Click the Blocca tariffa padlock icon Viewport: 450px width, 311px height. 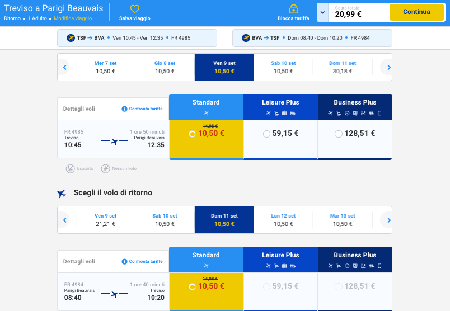pyautogui.click(x=293, y=9)
